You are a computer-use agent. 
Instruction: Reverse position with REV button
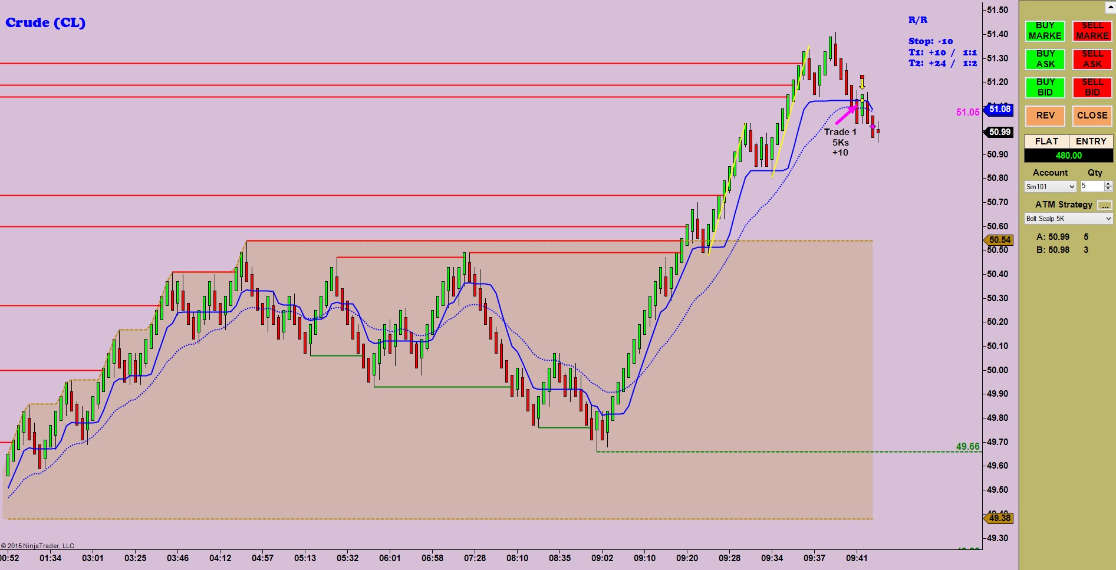[1045, 116]
